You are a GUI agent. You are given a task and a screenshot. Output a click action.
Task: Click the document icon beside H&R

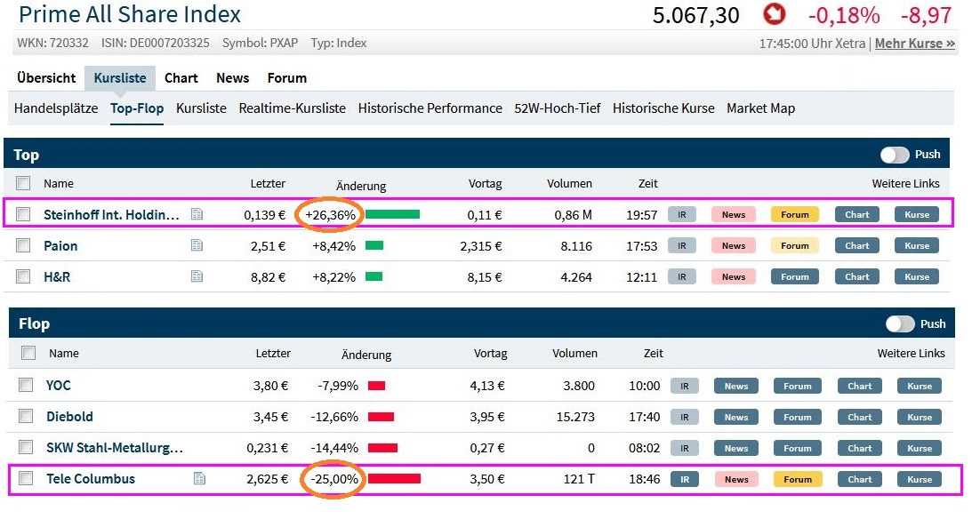[197, 276]
